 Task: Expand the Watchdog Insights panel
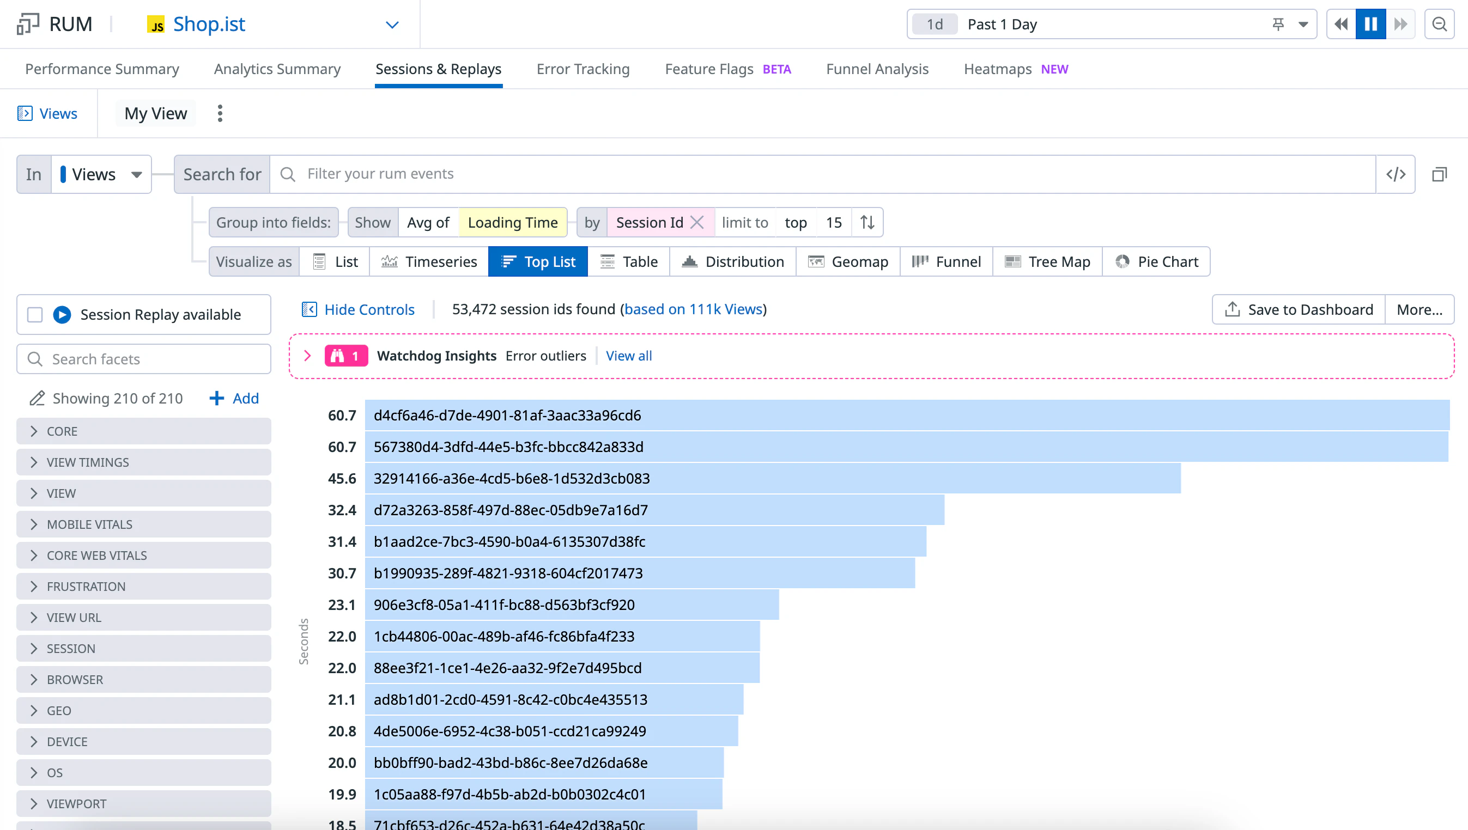(x=307, y=356)
